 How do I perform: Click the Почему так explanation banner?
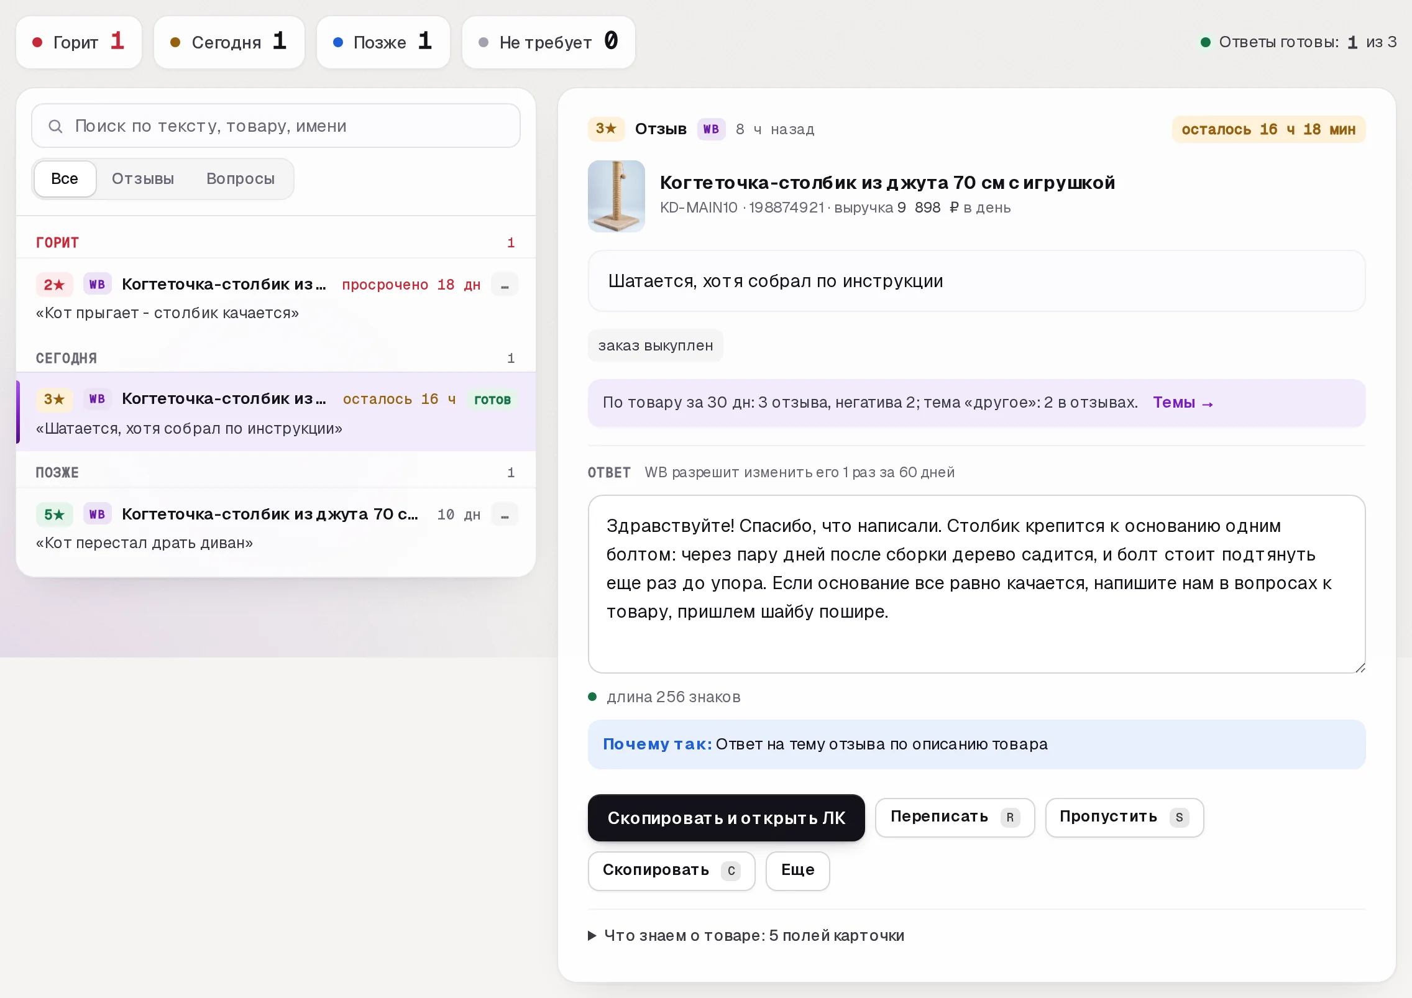click(976, 744)
